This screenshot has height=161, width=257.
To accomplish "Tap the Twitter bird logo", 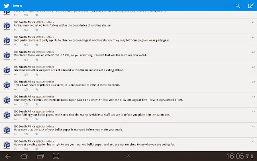I will pos(6,6).
